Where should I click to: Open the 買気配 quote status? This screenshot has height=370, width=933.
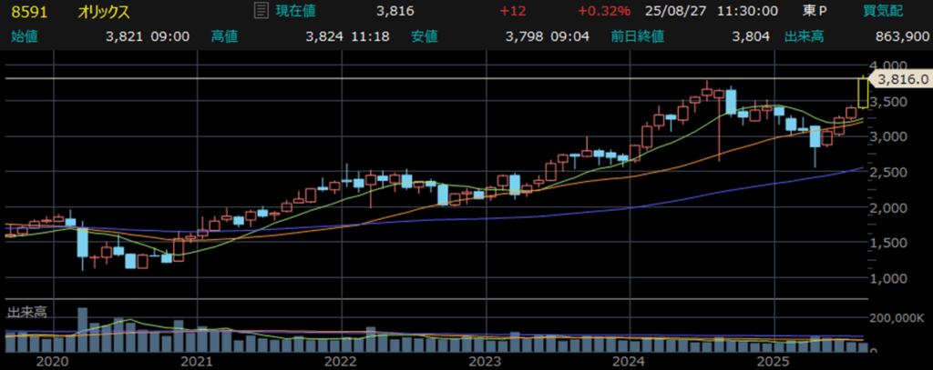883,11
